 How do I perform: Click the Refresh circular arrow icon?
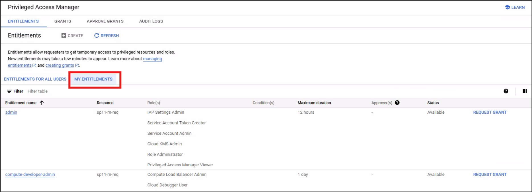coord(97,36)
